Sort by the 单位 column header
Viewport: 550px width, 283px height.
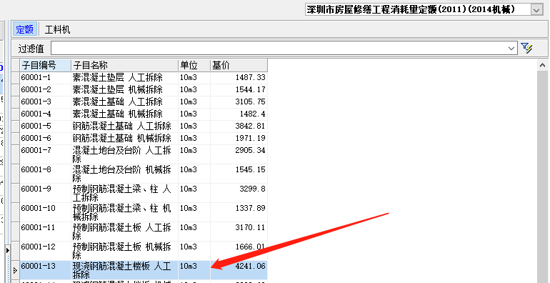[x=194, y=65]
